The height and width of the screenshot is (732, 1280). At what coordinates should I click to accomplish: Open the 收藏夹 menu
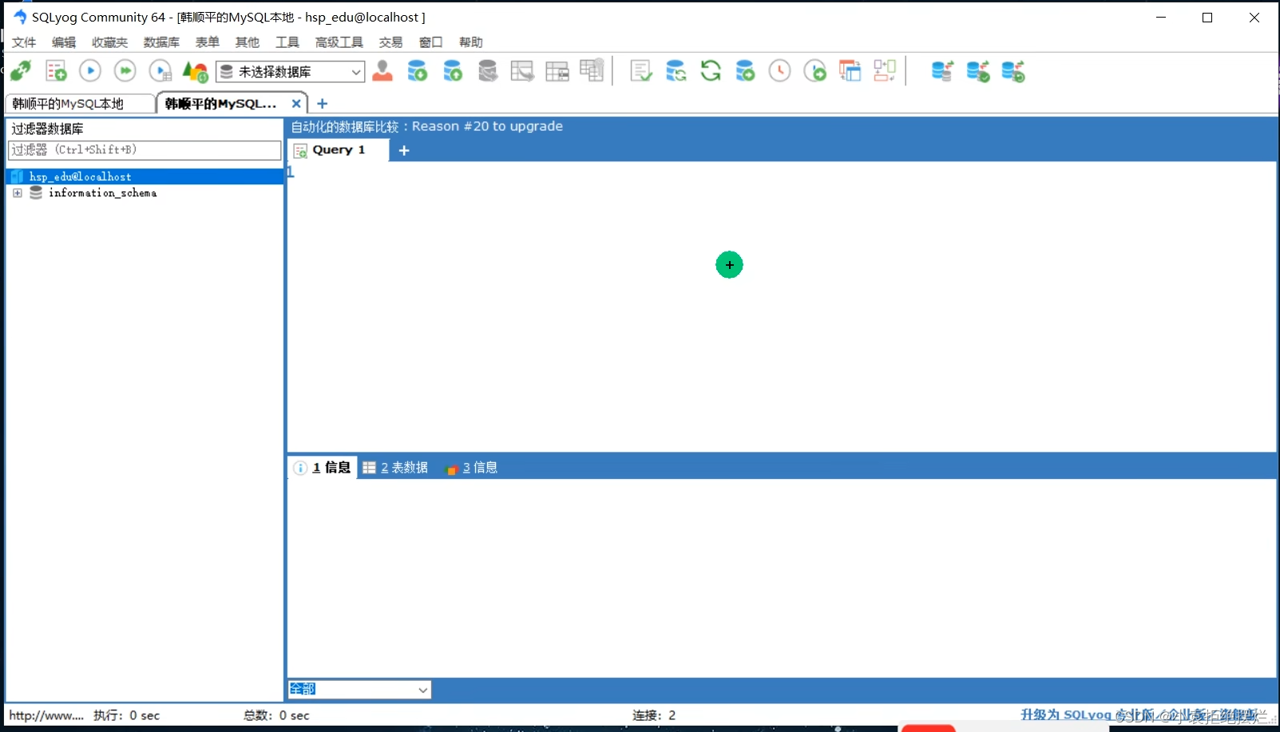point(109,42)
